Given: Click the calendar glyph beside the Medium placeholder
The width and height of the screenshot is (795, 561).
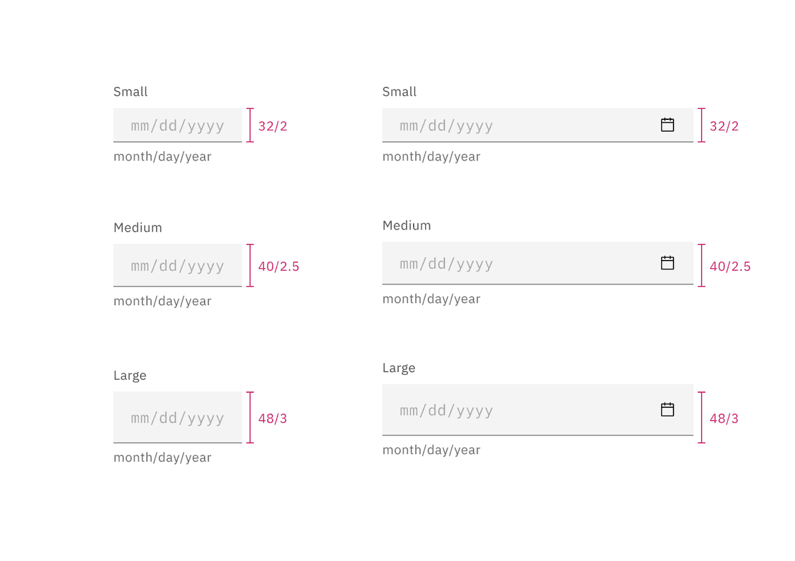Looking at the screenshot, I should (667, 263).
